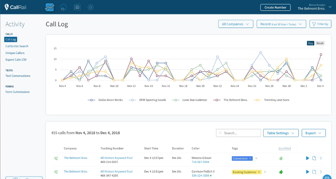
Task: Click the call log Search field
Action: (x=238, y=133)
